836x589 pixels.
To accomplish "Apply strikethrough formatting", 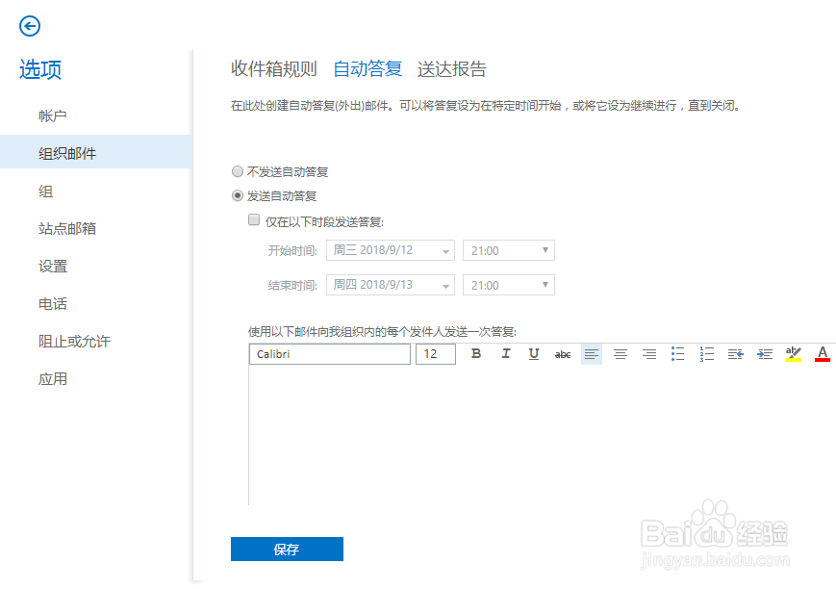I will (x=563, y=354).
